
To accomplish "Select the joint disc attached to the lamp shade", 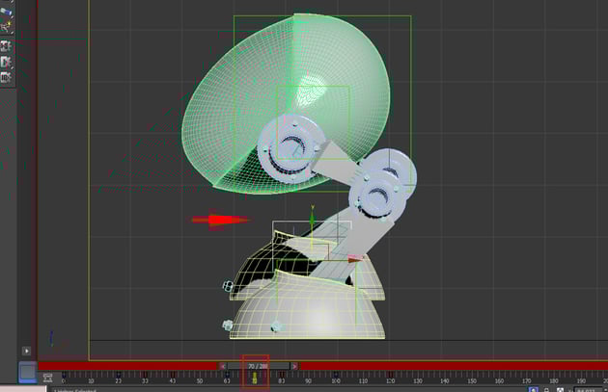I will click(290, 149).
